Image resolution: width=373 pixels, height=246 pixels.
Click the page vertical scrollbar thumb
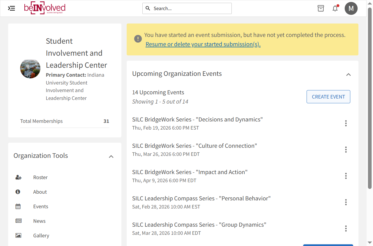[370, 98]
